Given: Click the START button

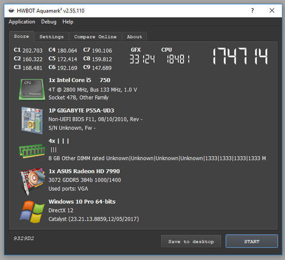Looking at the screenshot, I should 252,242.
